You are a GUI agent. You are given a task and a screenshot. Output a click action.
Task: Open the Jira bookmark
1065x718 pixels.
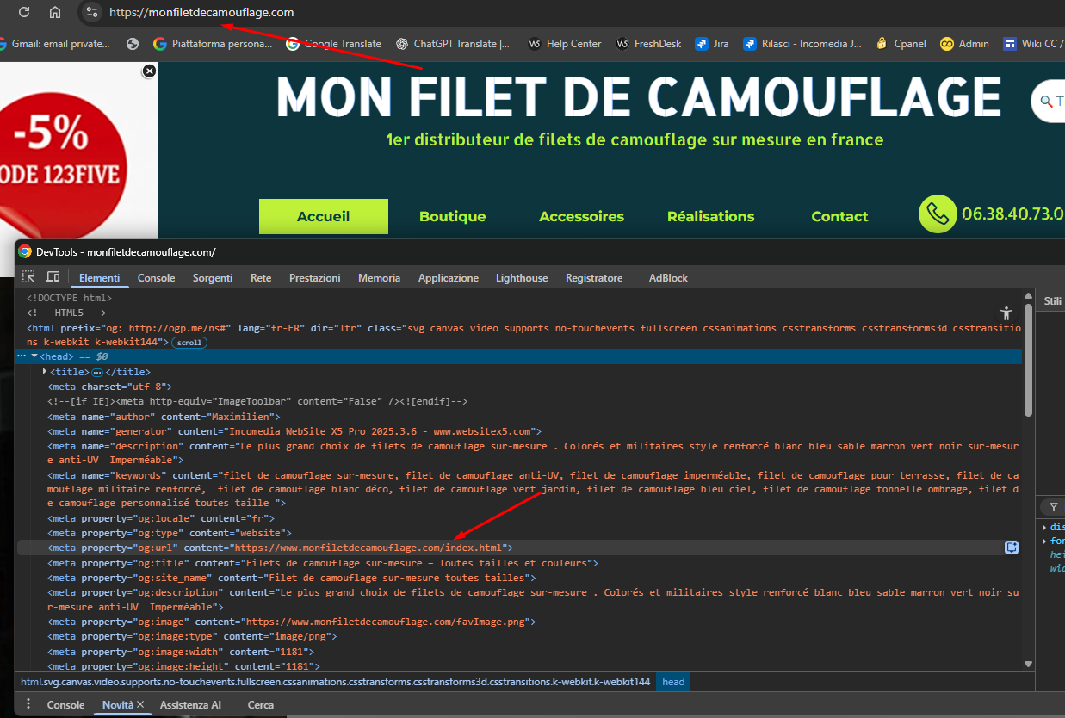click(x=712, y=43)
